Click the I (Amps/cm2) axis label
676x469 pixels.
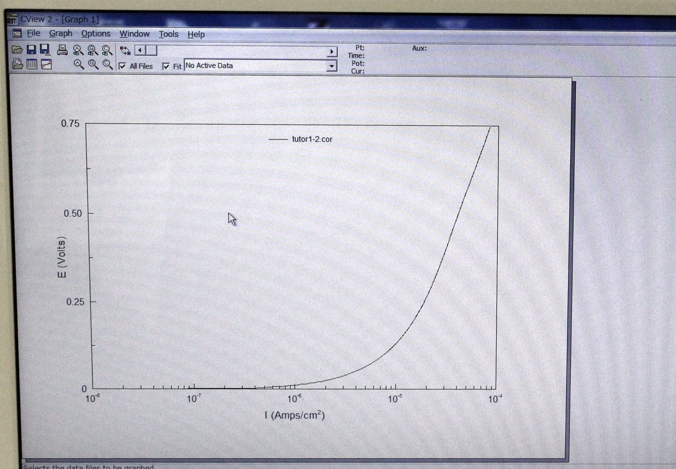click(x=294, y=415)
